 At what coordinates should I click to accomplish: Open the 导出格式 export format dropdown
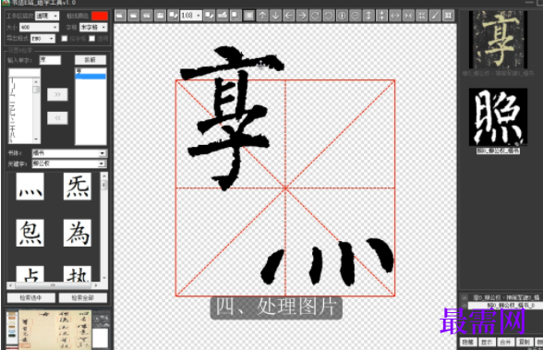[x=42, y=39]
